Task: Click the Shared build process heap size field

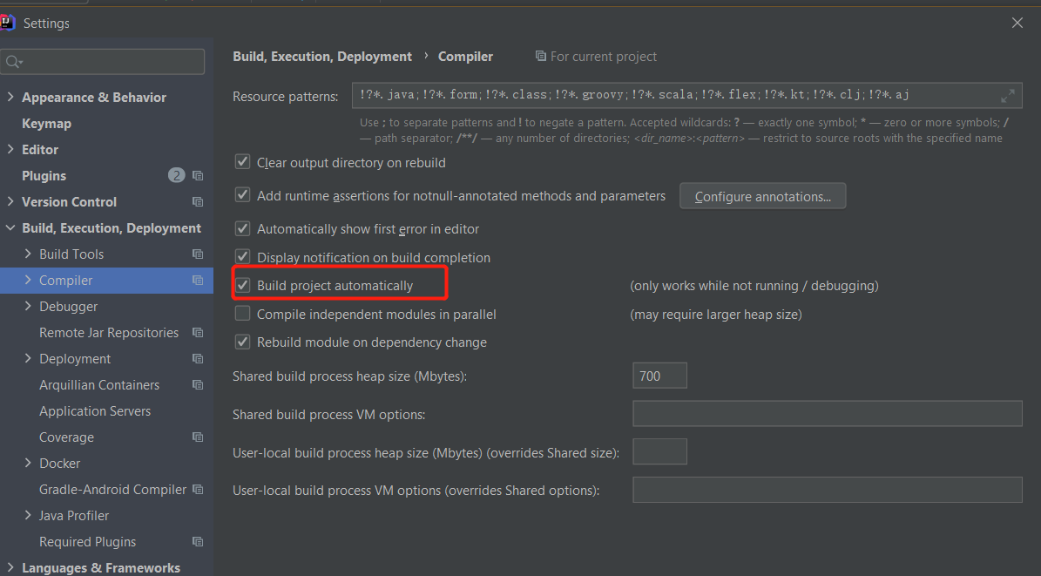Action: pyautogui.click(x=659, y=376)
